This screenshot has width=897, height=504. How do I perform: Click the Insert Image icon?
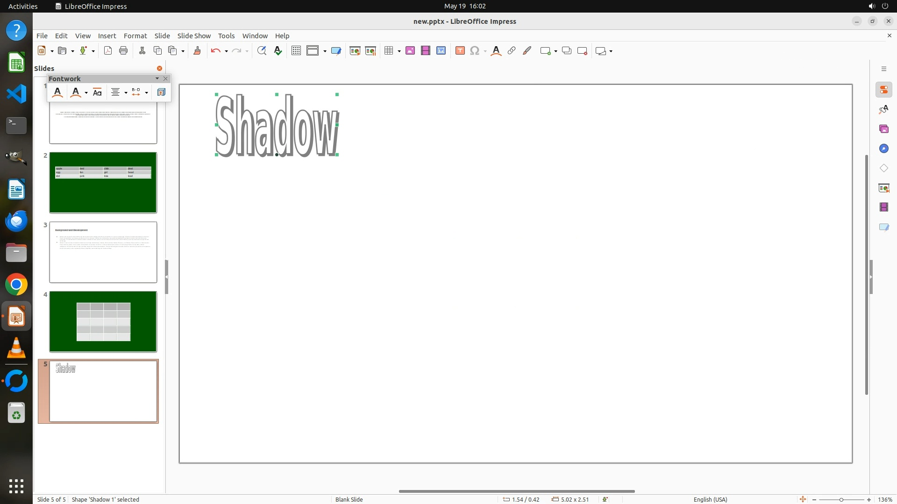tap(410, 51)
